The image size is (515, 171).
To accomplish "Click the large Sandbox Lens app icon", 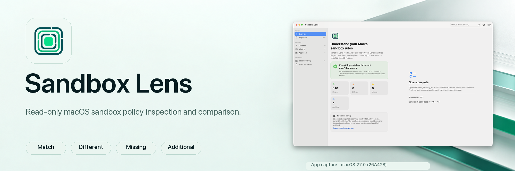I will (x=49, y=41).
